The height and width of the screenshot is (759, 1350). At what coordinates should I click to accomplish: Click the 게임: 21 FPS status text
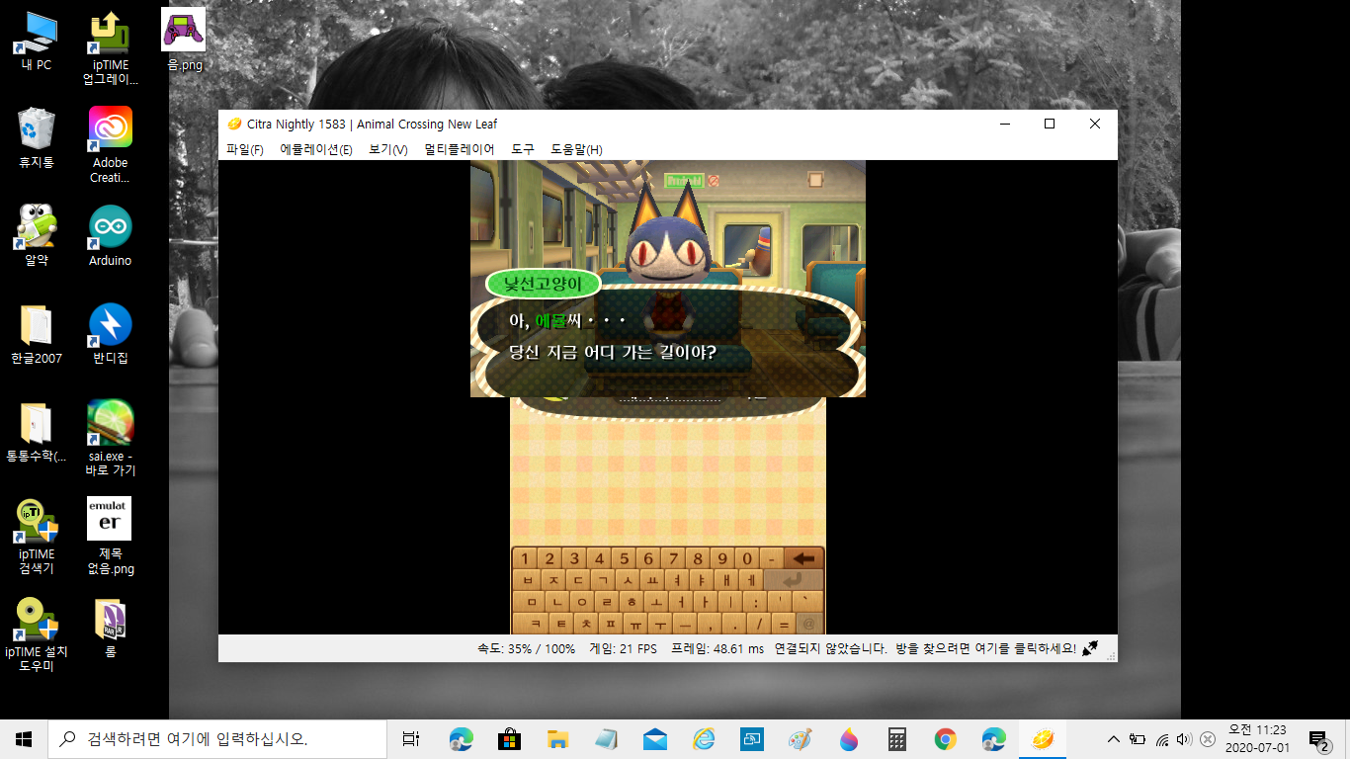pos(623,649)
